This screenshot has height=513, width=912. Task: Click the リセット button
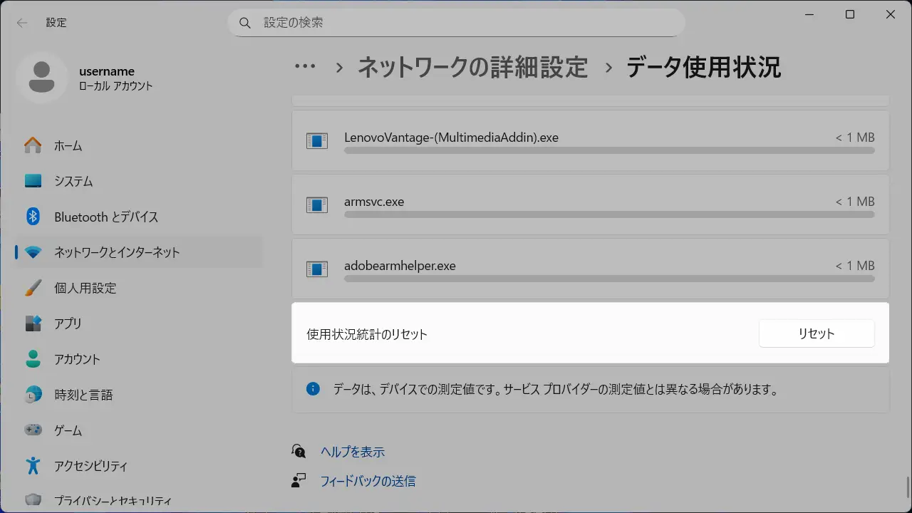pos(817,333)
